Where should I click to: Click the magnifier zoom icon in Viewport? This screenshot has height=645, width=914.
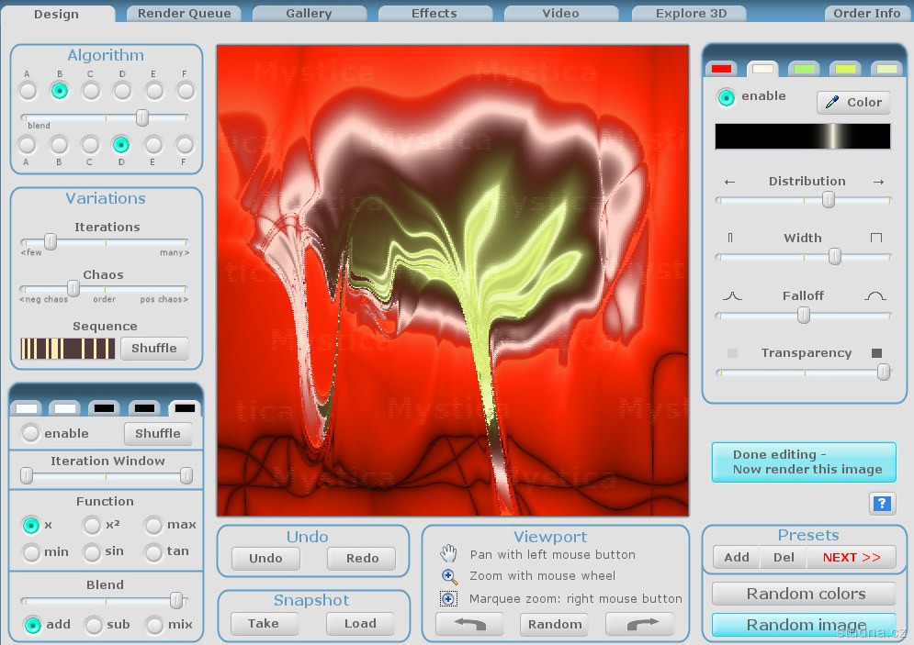(x=449, y=576)
